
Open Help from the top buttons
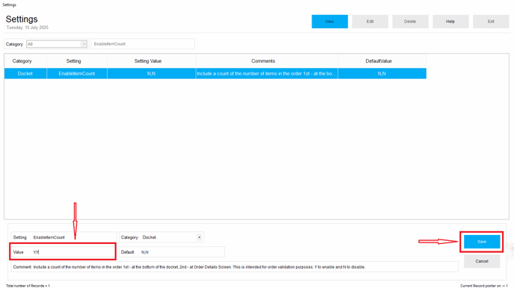450,22
